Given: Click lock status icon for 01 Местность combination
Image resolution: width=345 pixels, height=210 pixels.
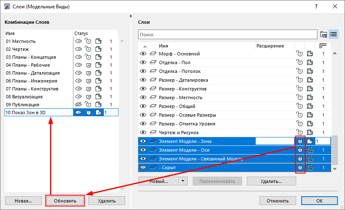Looking at the screenshot, I should 88,41.
